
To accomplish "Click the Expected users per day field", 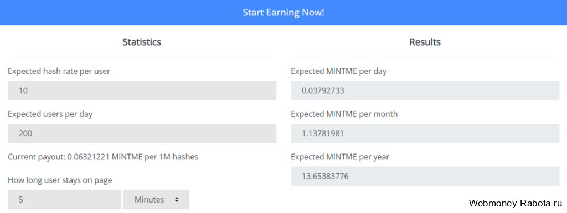I will point(142,134).
